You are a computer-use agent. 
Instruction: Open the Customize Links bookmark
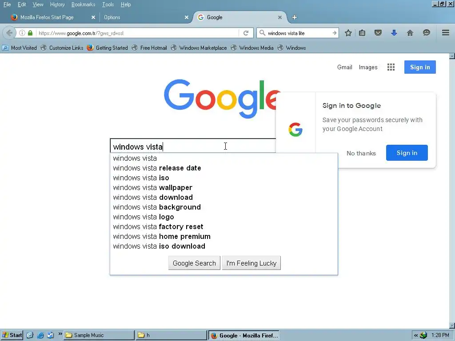pyautogui.click(x=62, y=48)
